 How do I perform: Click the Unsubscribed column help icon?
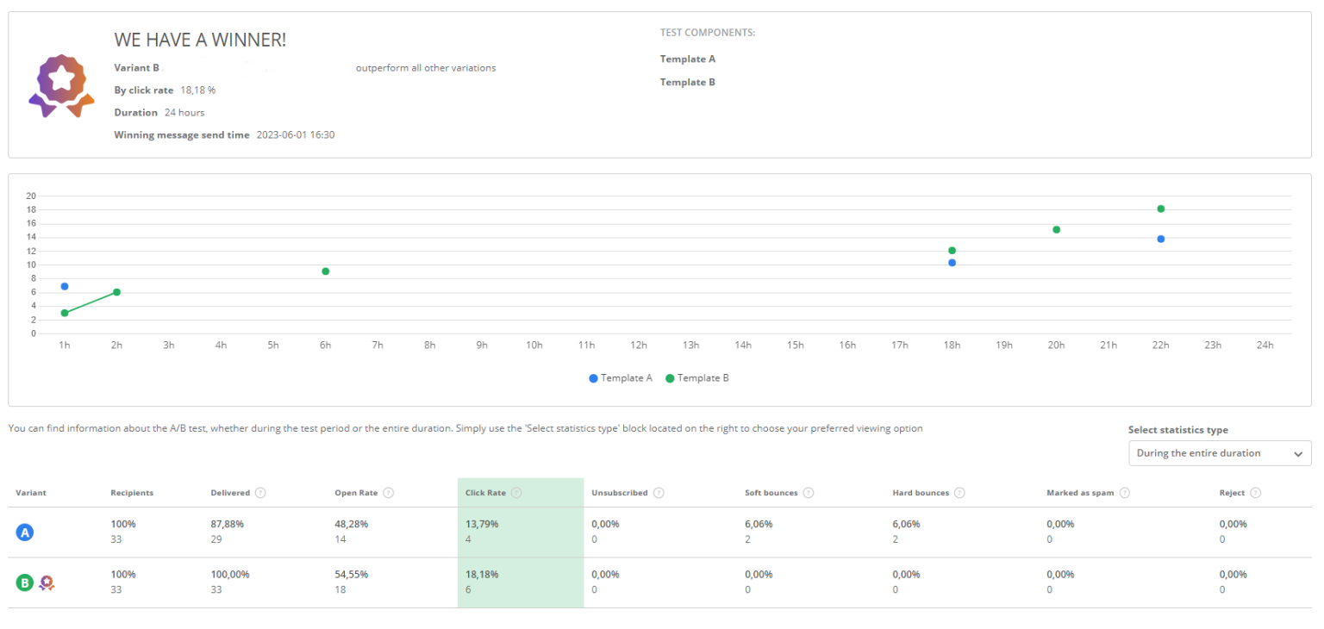coord(659,493)
